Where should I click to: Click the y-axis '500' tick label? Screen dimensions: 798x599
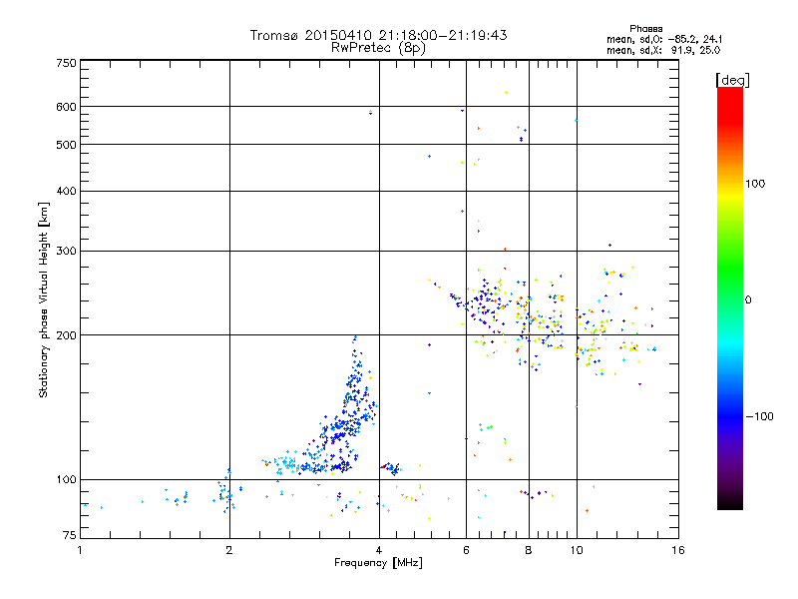click(x=66, y=145)
